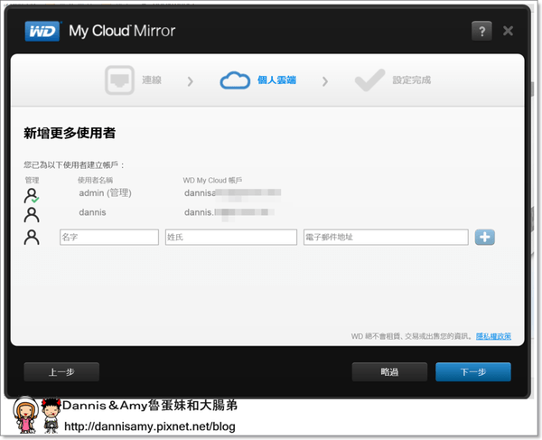Click the arrow chevron after 個人雲端

coord(325,81)
